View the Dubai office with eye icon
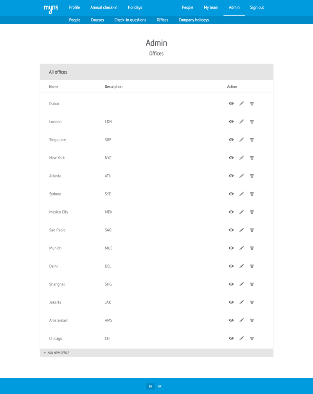This screenshot has height=394, width=313. [231, 104]
